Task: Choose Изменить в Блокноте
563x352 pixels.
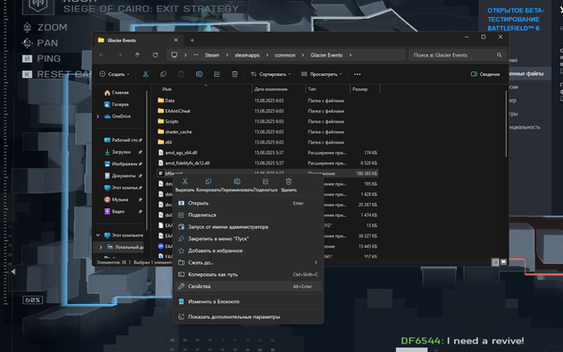Action: [x=248, y=301]
